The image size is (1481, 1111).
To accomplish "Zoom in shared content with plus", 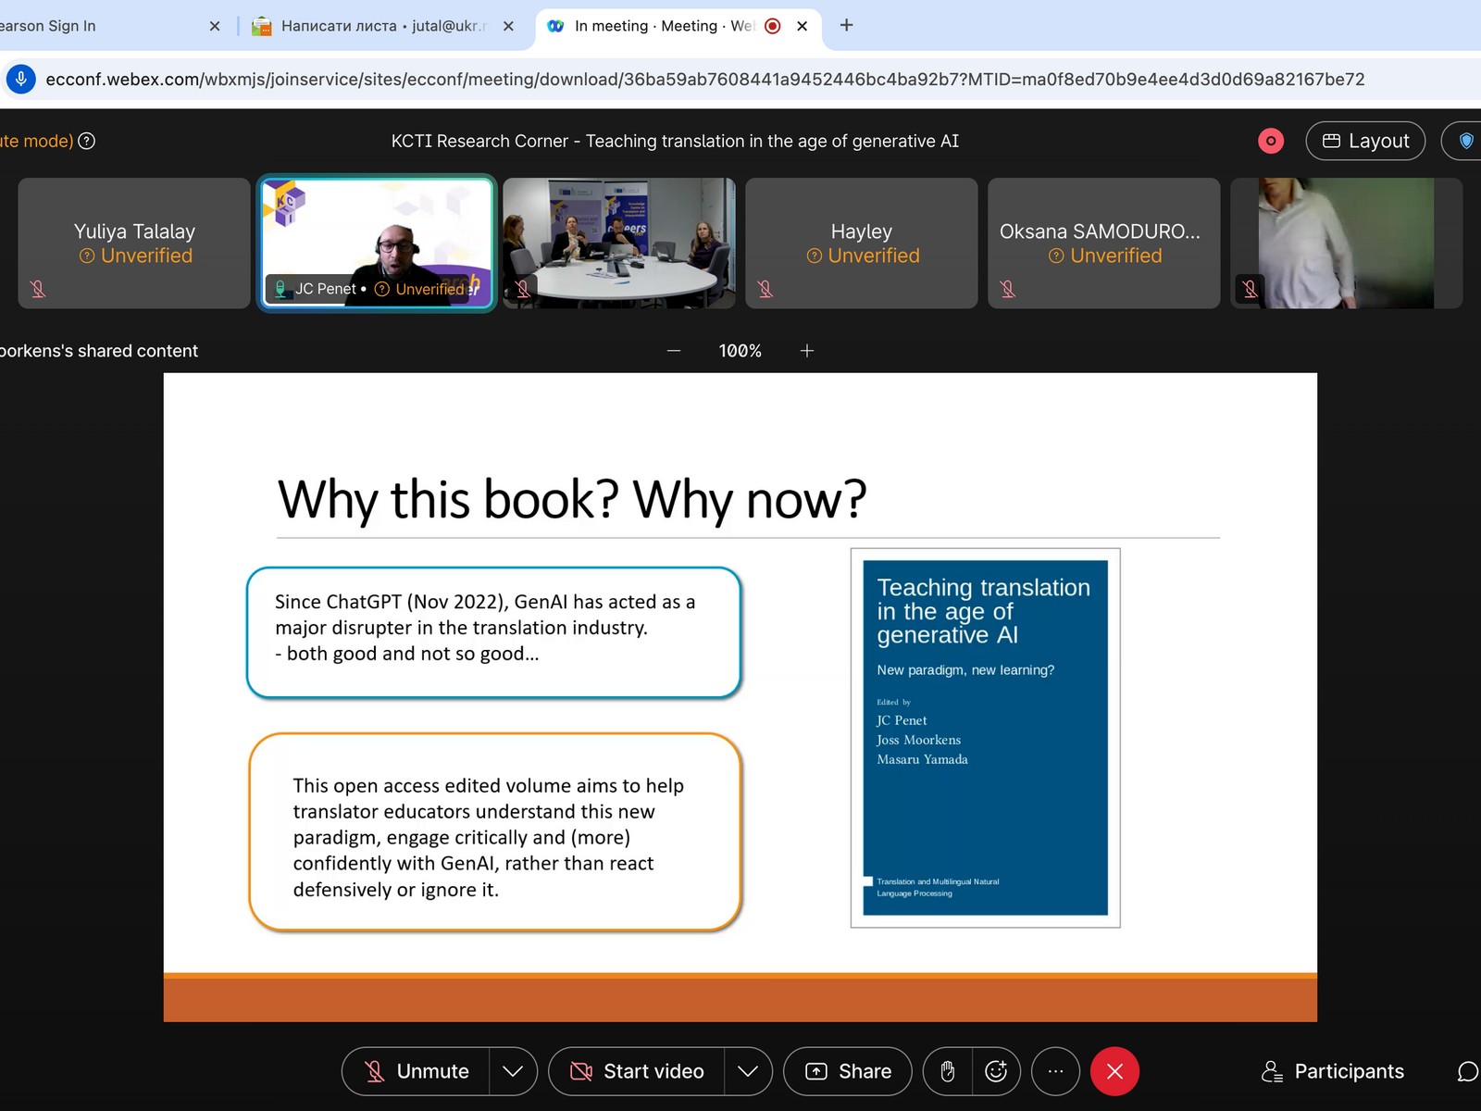I will (x=807, y=351).
